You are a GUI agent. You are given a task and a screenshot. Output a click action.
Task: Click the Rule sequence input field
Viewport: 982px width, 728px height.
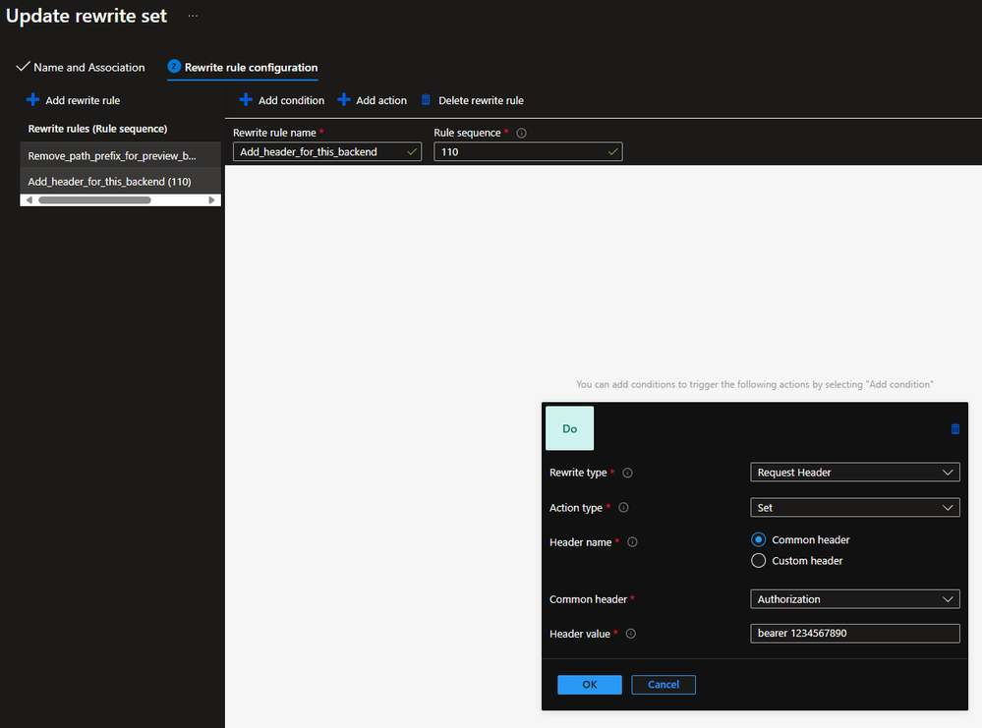point(528,151)
